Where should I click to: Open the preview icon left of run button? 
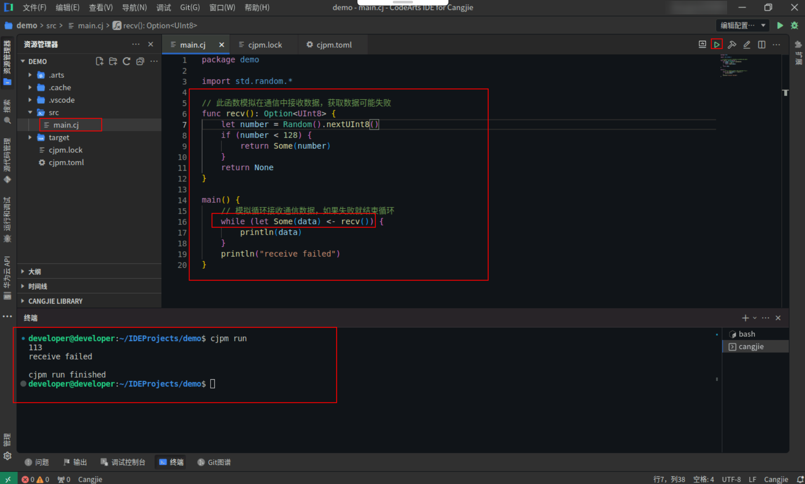pyautogui.click(x=702, y=45)
